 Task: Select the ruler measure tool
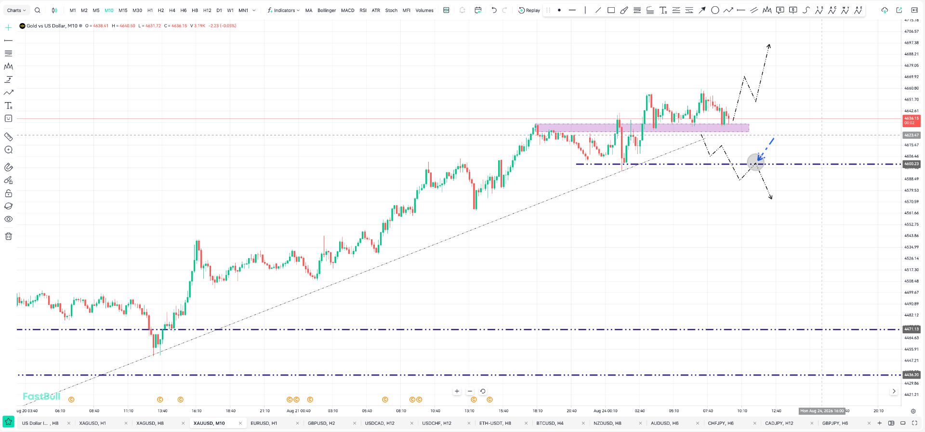[8, 137]
